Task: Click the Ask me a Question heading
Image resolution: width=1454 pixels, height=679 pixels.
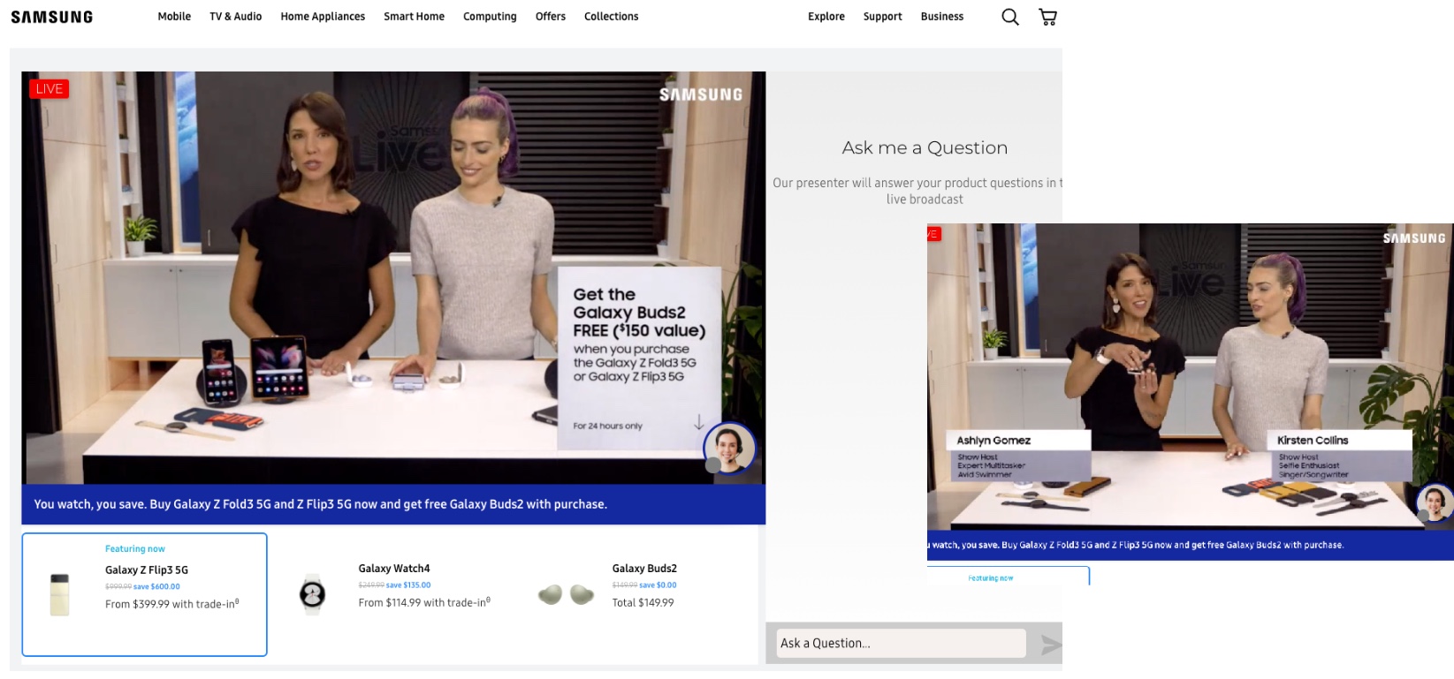Action: click(925, 147)
